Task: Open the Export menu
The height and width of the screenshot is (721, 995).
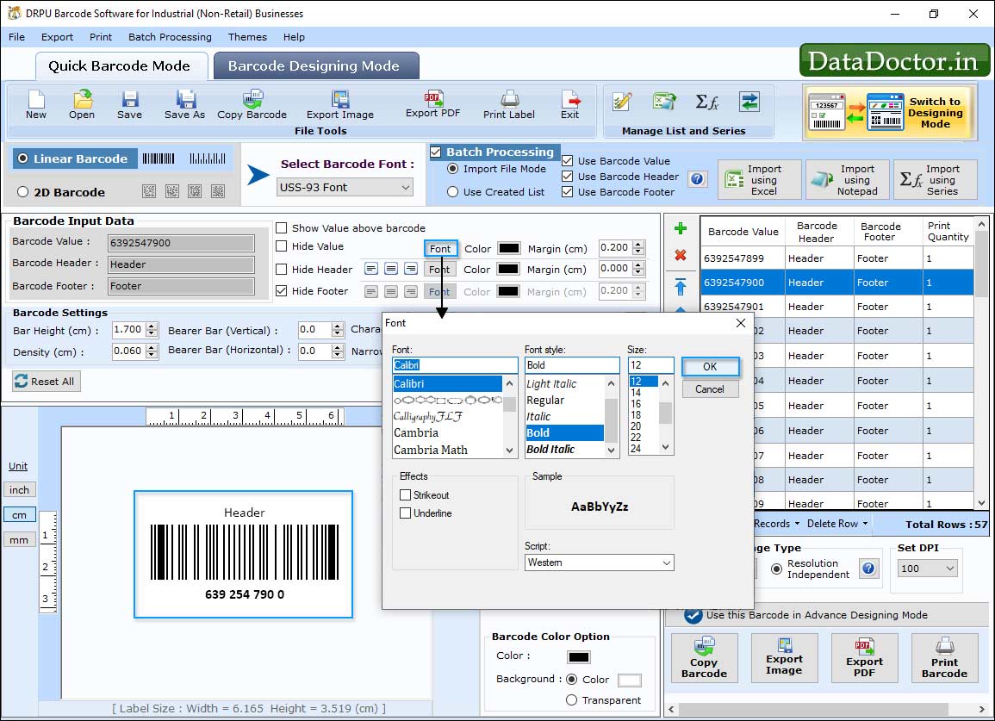Action: tap(57, 37)
